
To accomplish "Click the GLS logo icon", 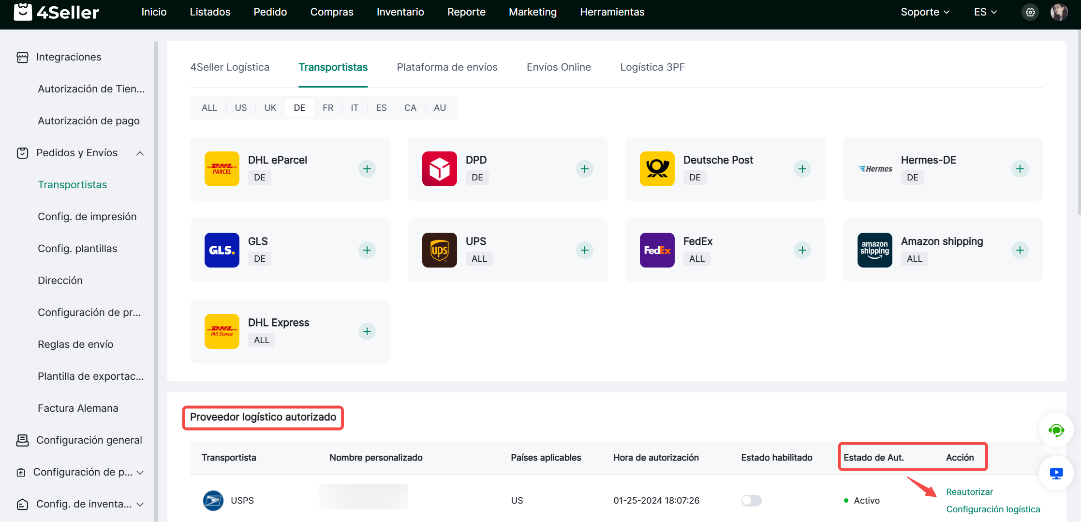I will pos(222,250).
